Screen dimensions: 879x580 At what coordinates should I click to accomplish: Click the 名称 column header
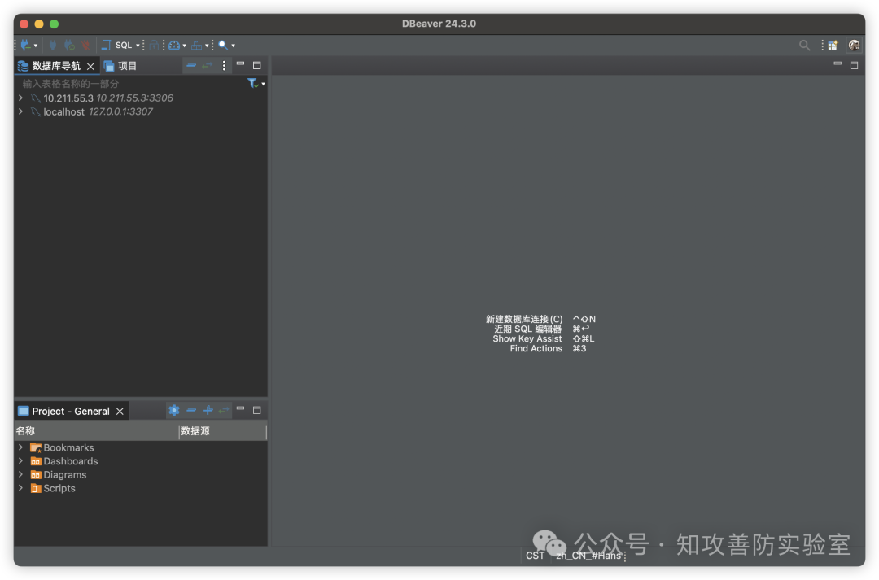[96, 431]
